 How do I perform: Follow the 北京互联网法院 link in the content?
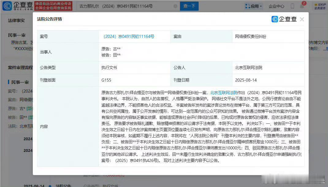pyautogui.click(x=223, y=93)
